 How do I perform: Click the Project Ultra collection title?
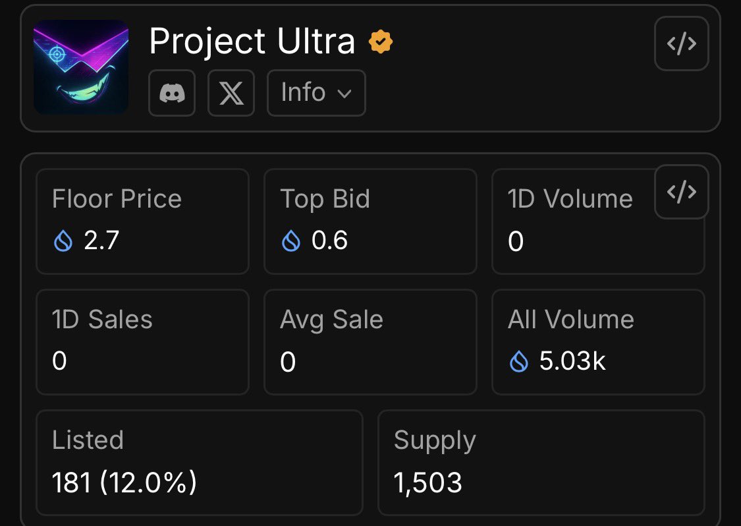(x=252, y=42)
